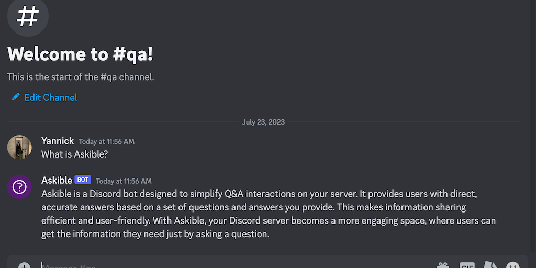Click the Askible bot username
536x268 pixels.
tap(57, 180)
